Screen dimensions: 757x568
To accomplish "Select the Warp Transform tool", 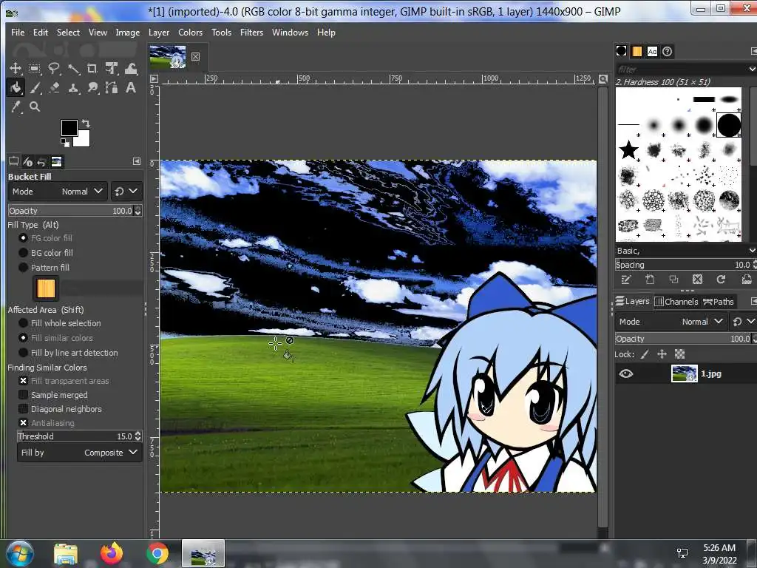I will point(131,69).
